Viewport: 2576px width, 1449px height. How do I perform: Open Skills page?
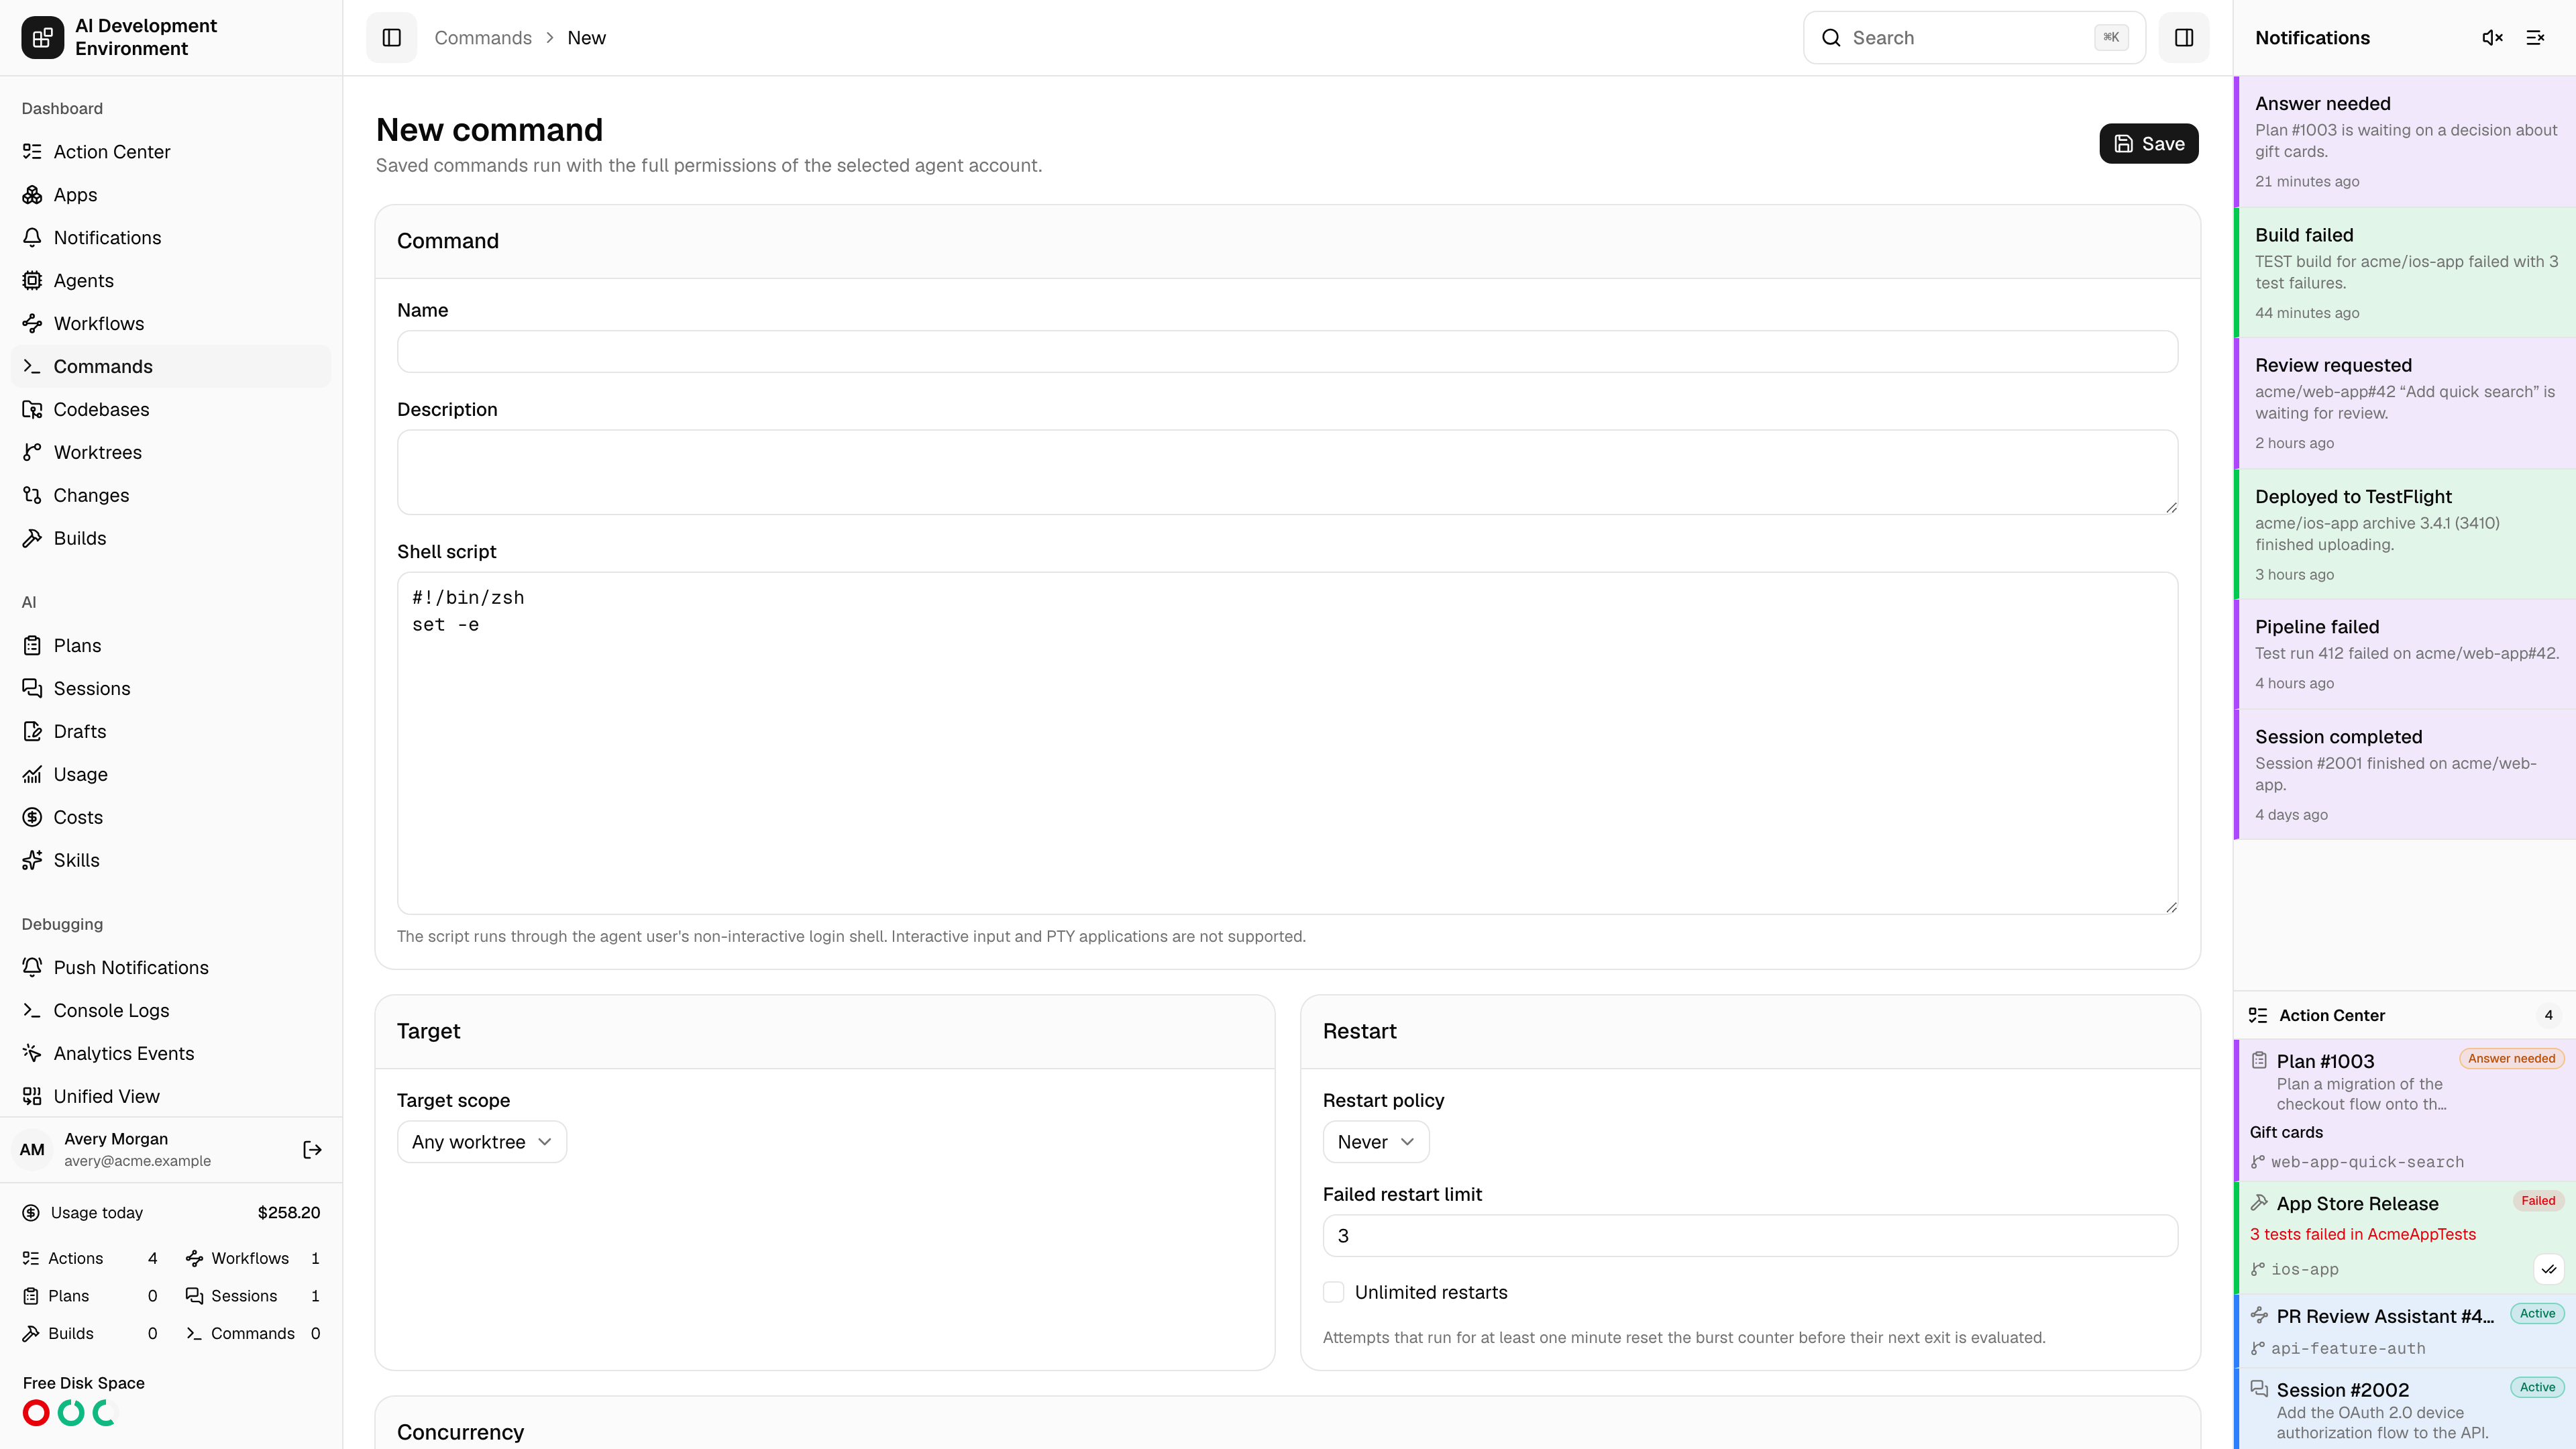pyautogui.click(x=171, y=861)
